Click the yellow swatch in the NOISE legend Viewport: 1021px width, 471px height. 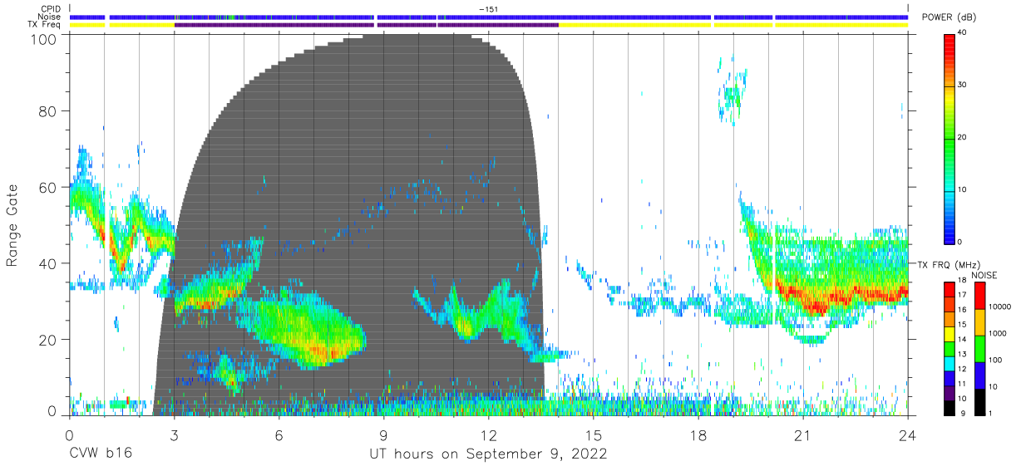pos(979,321)
